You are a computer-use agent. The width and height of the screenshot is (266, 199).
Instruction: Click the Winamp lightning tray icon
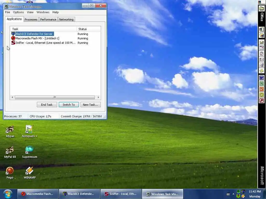[243, 196]
